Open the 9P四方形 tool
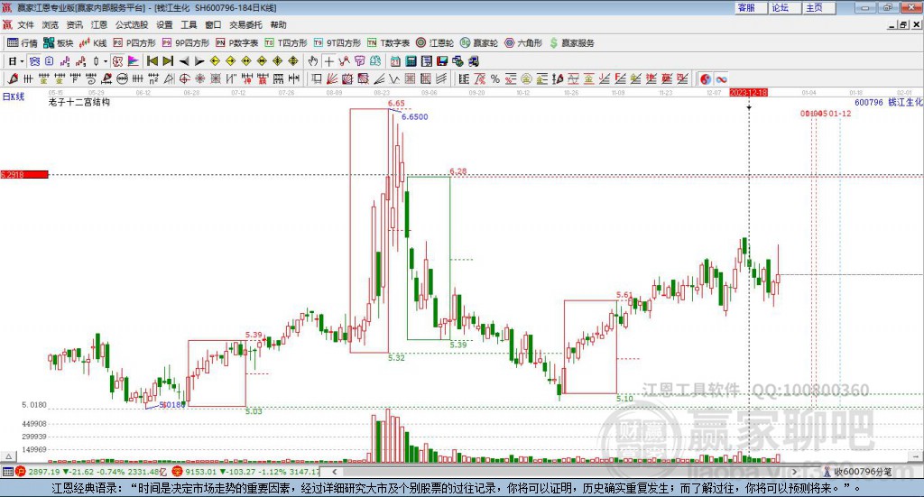The image size is (924, 497). tap(186, 43)
